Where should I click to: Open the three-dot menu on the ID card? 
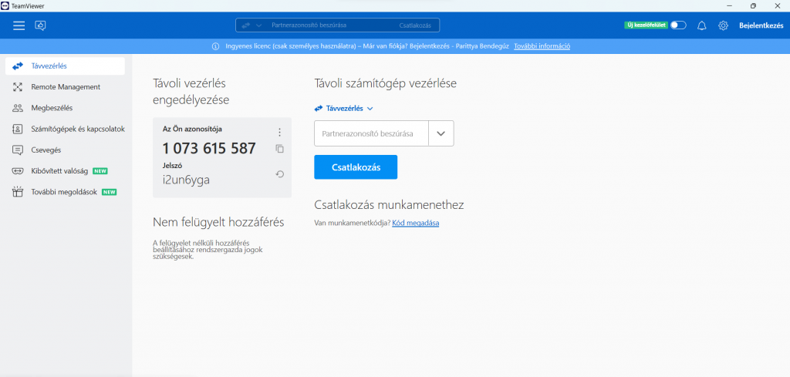280,132
